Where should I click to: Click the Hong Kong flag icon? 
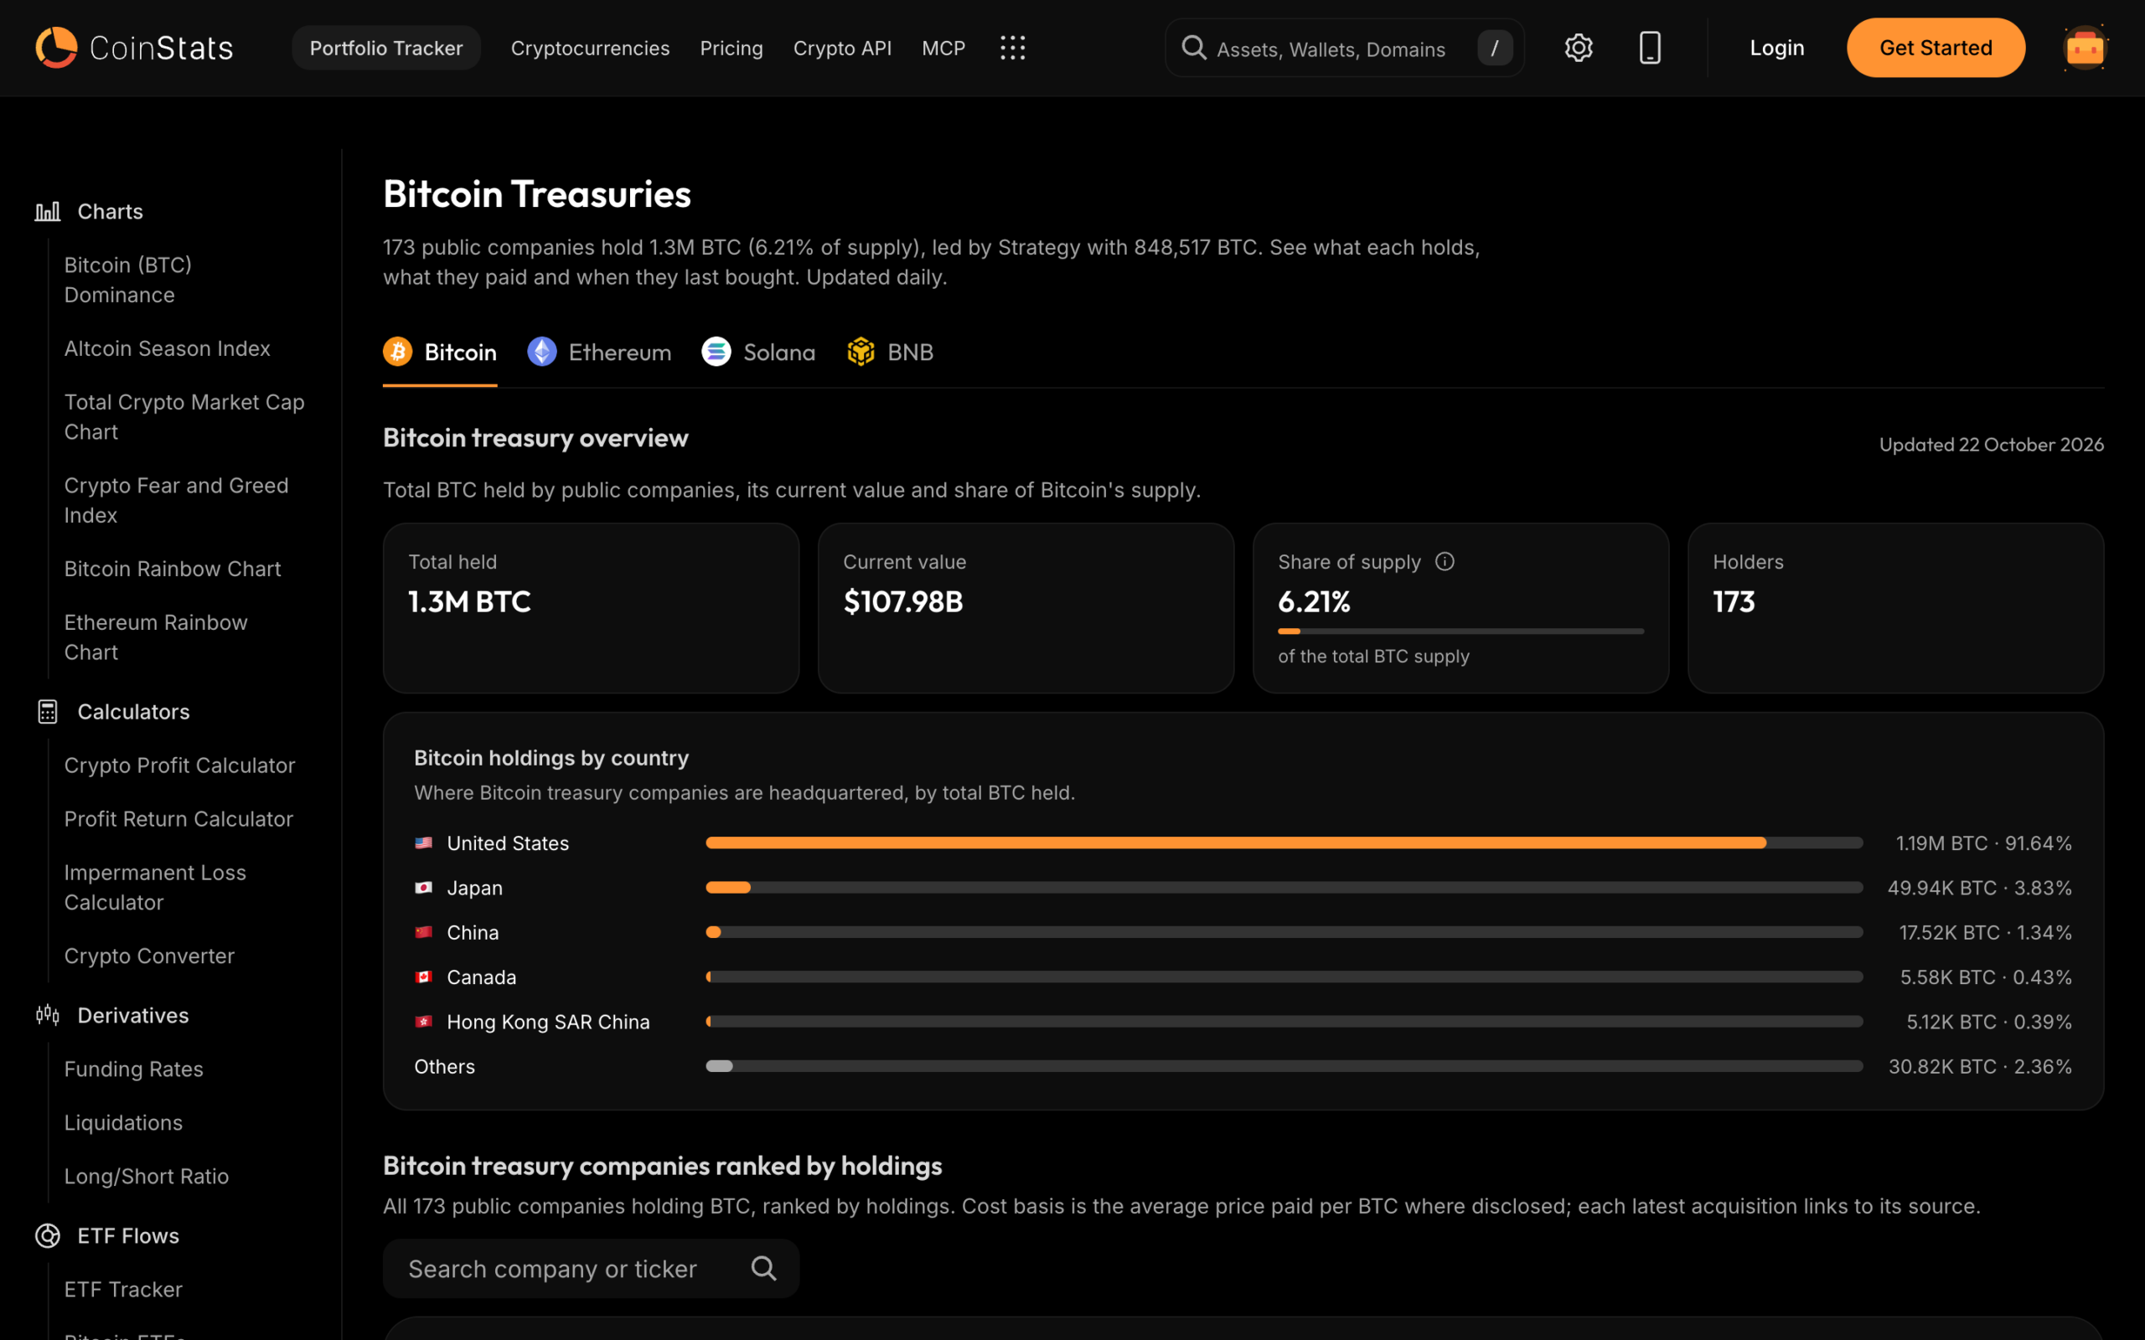pos(424,1022)
